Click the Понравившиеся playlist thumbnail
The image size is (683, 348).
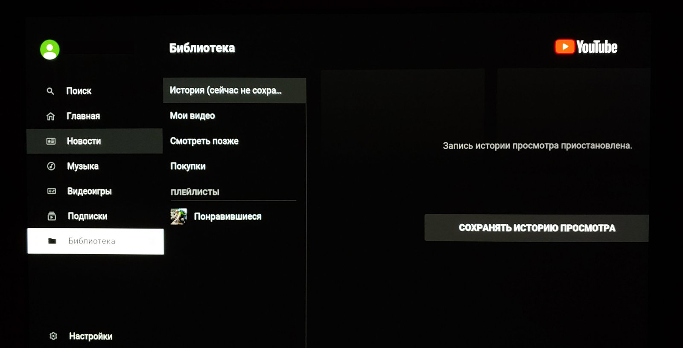point(178,216)
